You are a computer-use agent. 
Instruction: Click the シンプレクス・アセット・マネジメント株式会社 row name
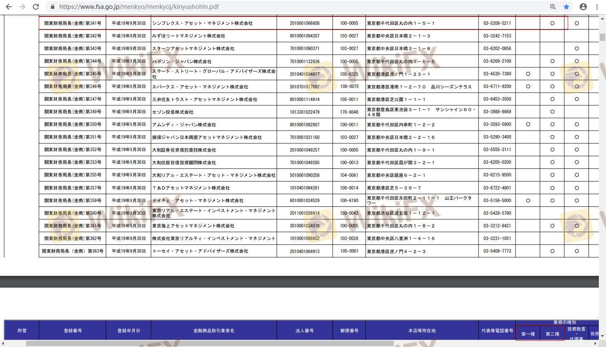202,23
